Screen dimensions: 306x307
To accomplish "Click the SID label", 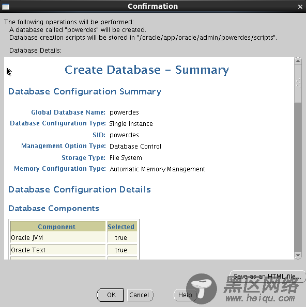I will [99, 135].
